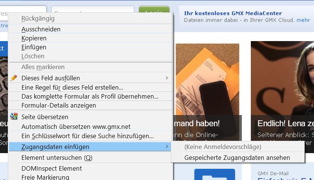The image size is (314, 180).
Task: Expand the Dieses Feld ausfüllen submenu arrow
Action: pos(167,78)
